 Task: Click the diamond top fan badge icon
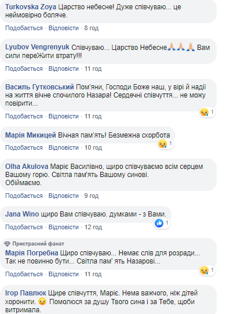click(7, 244)
